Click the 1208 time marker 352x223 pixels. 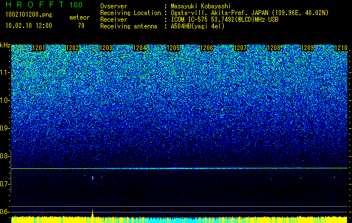[x=274, y=48]
